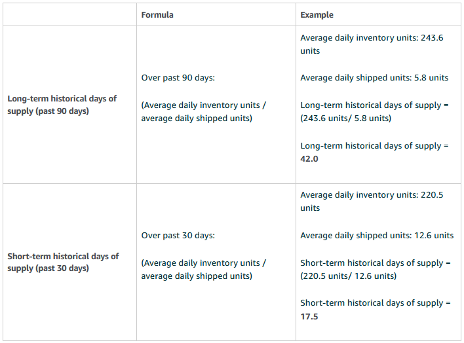
Task: Click the bold 17.5 result value
Action: point(309,316)
